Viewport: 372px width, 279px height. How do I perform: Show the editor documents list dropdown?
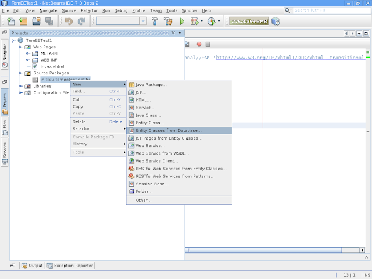(359, 34)
